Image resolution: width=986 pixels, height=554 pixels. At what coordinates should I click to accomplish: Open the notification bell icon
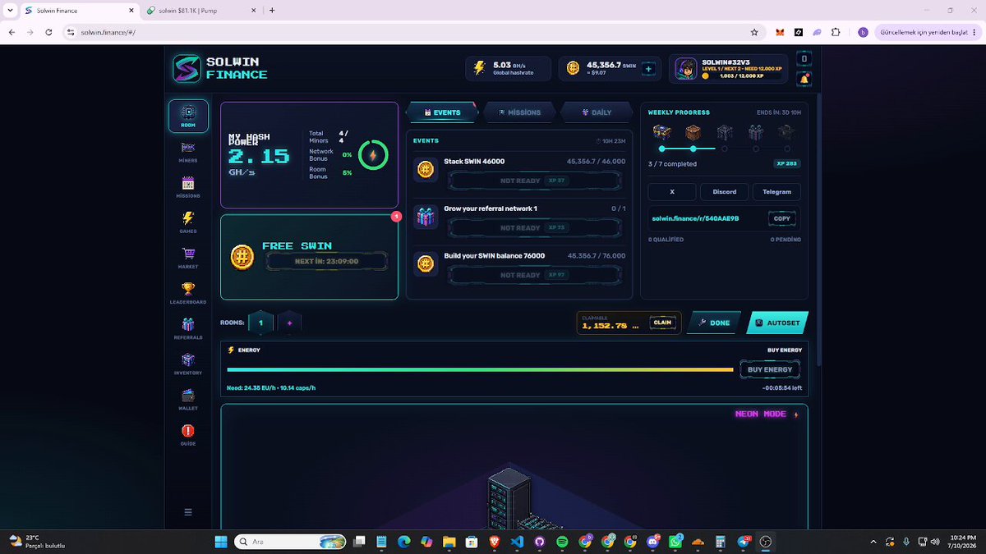(x=804, y=79)
